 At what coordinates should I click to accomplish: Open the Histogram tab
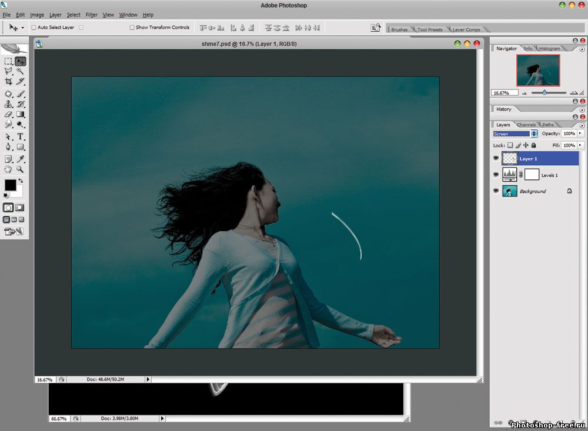click(549, 49)
